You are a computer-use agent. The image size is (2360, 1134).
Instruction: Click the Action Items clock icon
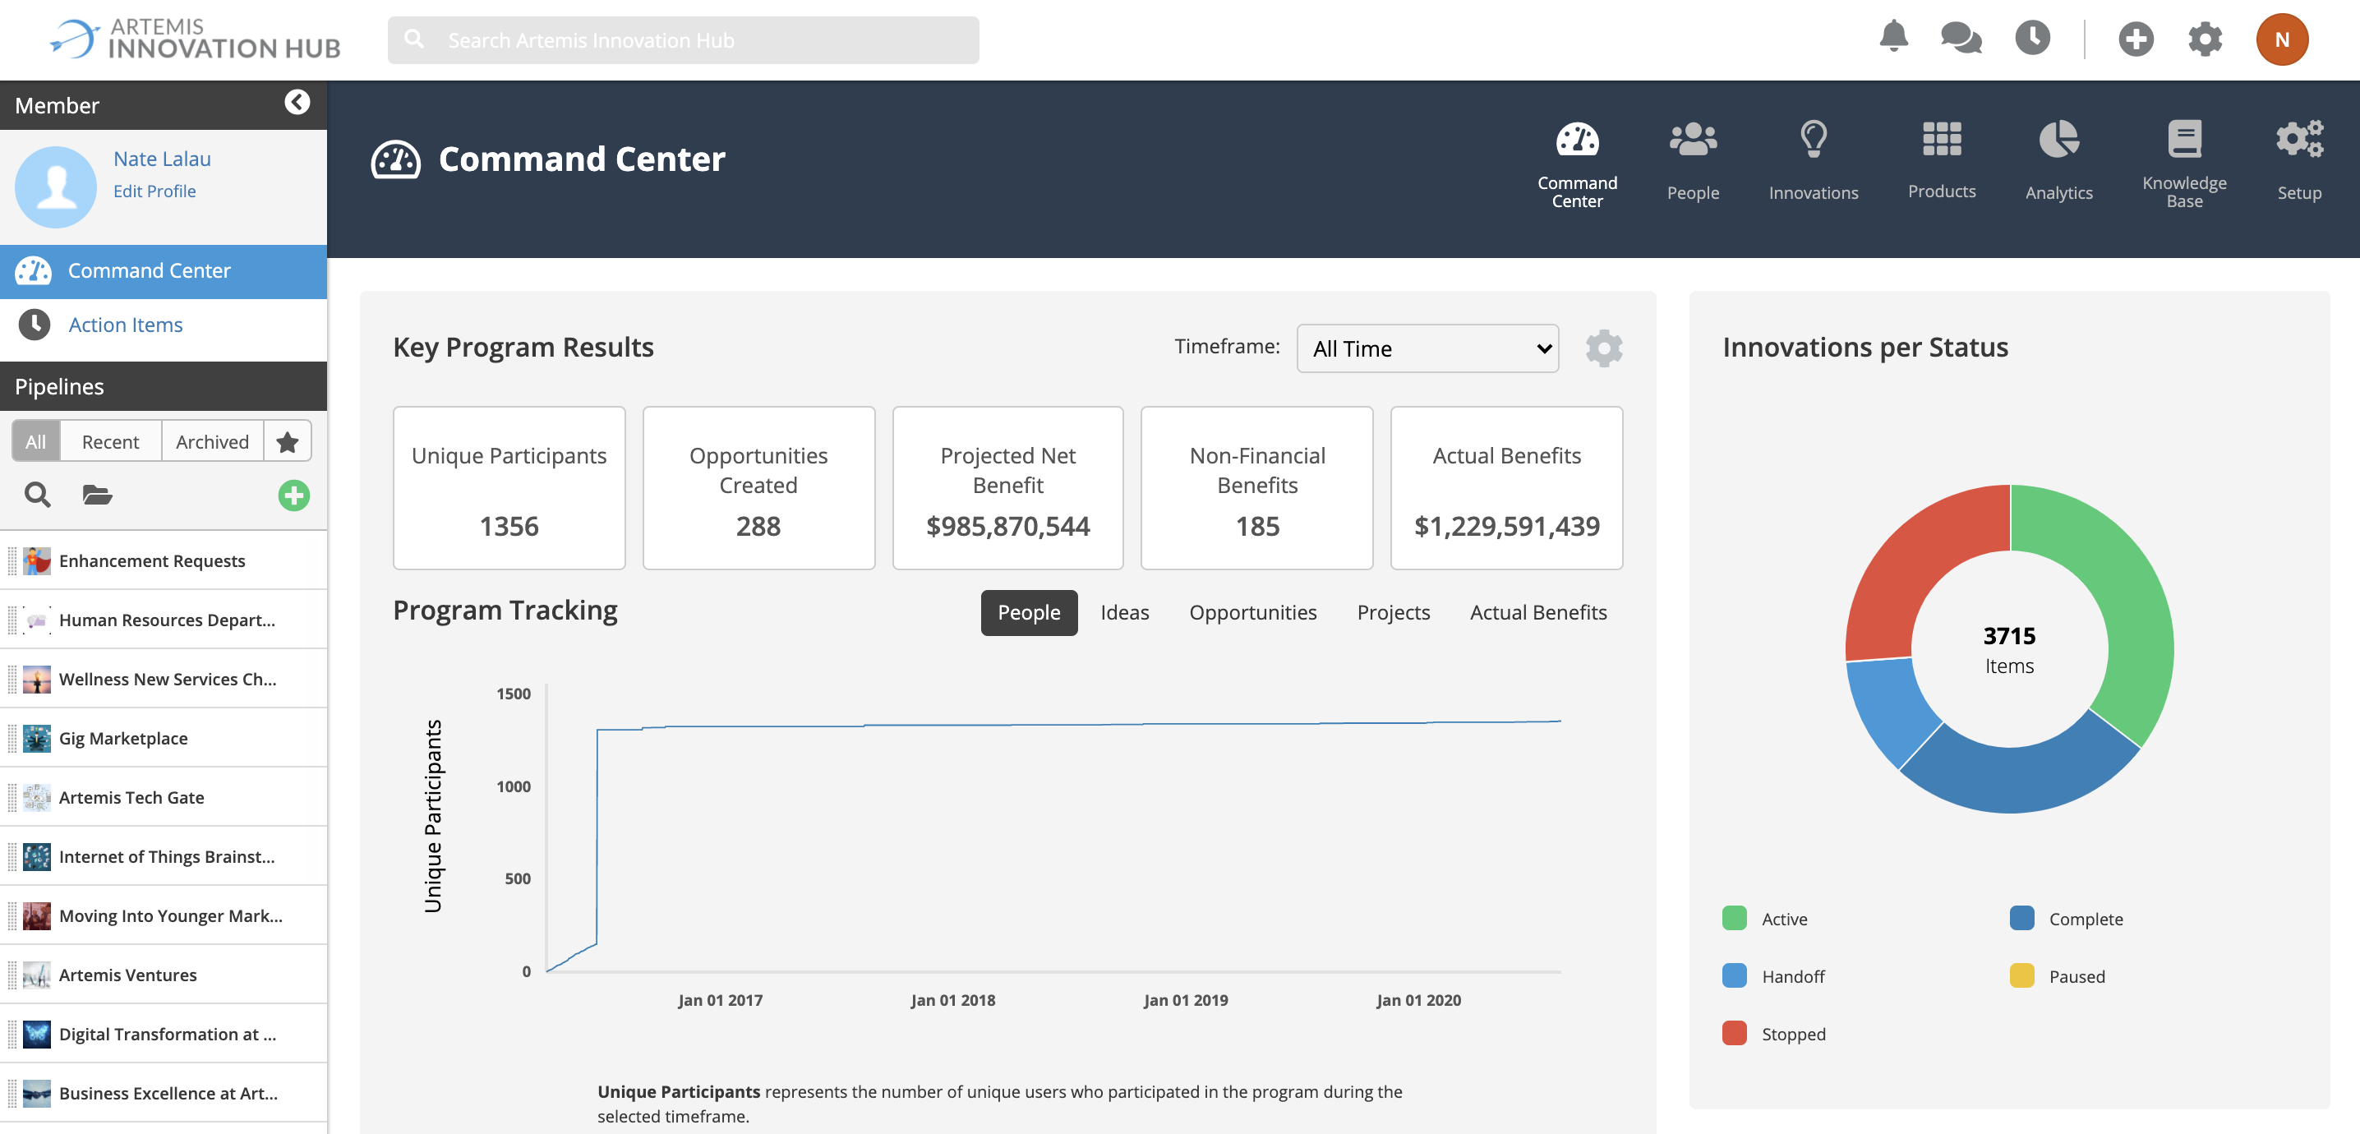pyautogui.click(x=35, y=325)
